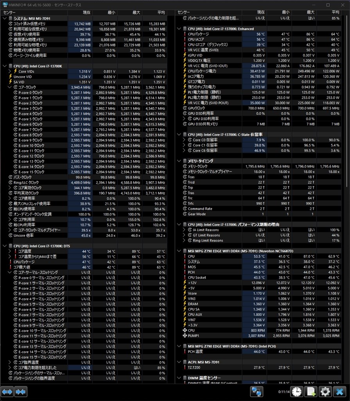Expand the Core VIDs row

click(10, 71)
